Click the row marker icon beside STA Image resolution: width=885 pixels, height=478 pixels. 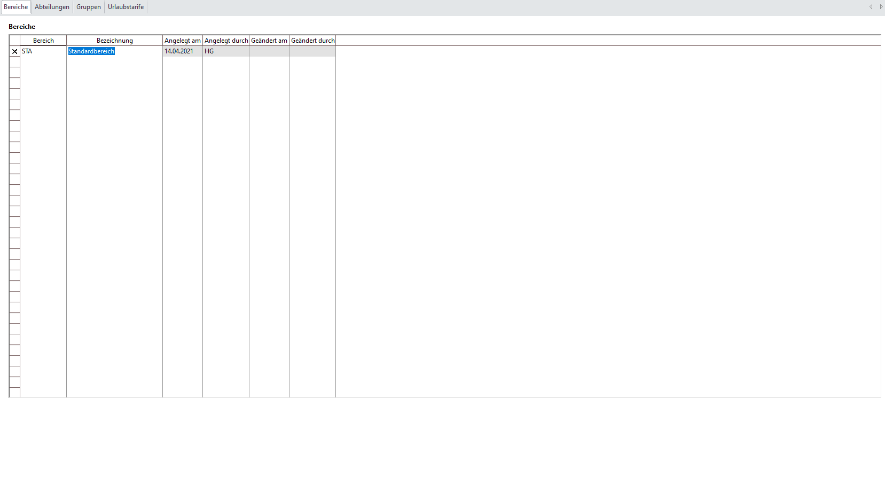tap(14, 51)
